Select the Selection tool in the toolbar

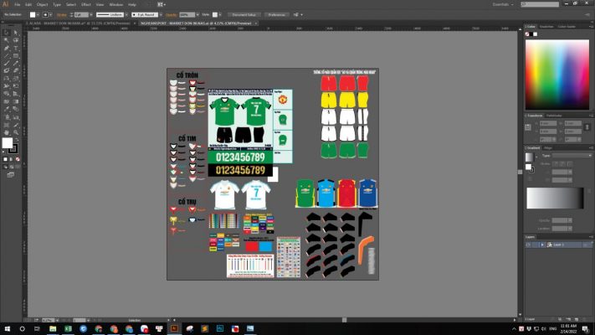pos(5,30)
